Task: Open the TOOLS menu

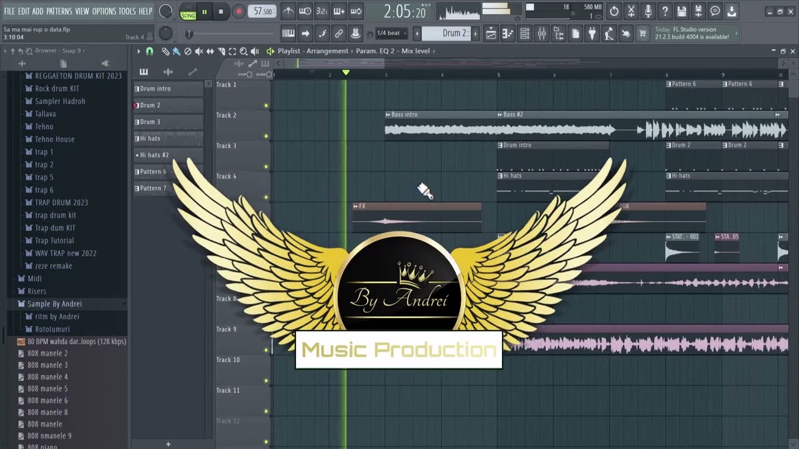Action: tap(127, 11)
